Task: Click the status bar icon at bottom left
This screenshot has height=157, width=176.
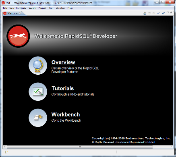Action: click(x=6, y=152)
